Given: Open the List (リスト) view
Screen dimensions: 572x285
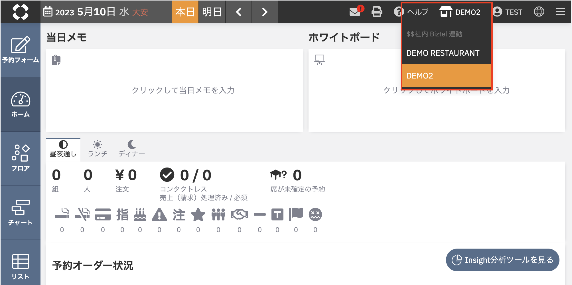Looking at the screenshot, I should [x=20, y=266].
